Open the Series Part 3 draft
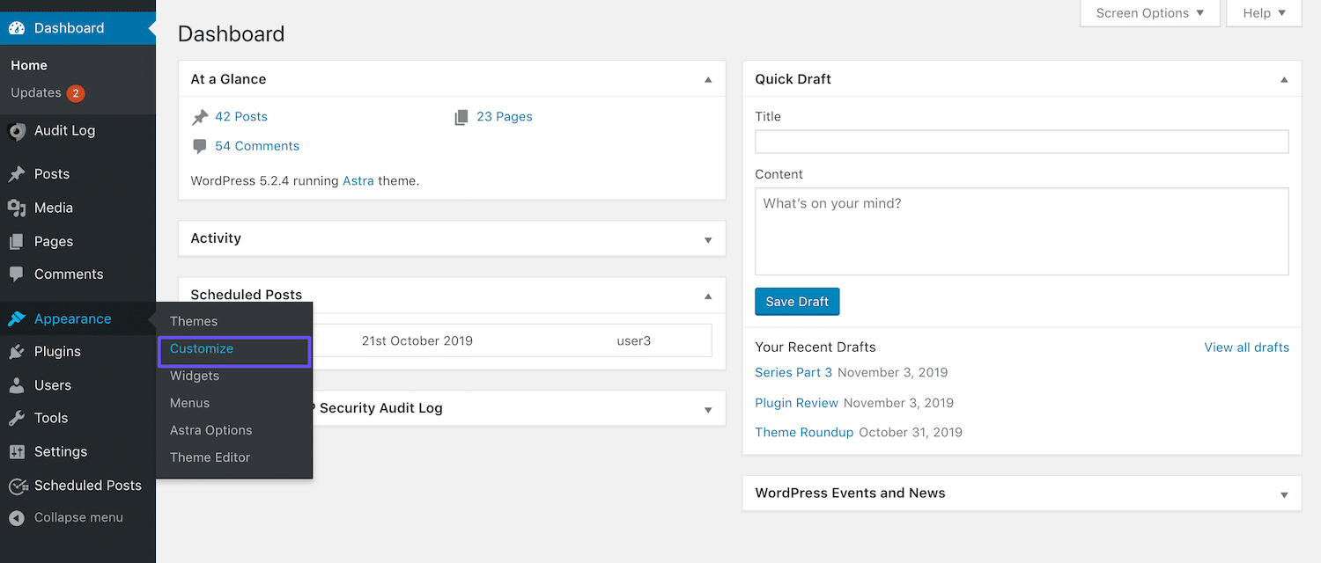 pyautogui.click(x=793, y=372)
